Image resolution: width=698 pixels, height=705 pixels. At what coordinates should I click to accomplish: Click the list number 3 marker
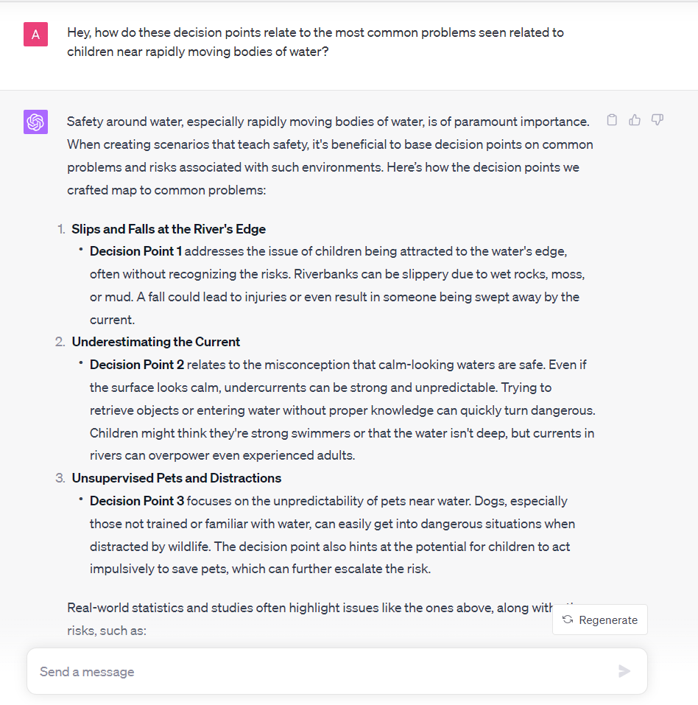click(x=60, y=478)
